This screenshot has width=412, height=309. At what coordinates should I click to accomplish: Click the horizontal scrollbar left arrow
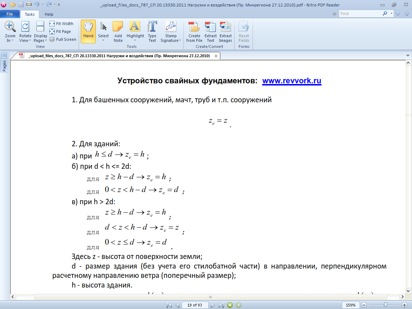coord(13,296)
